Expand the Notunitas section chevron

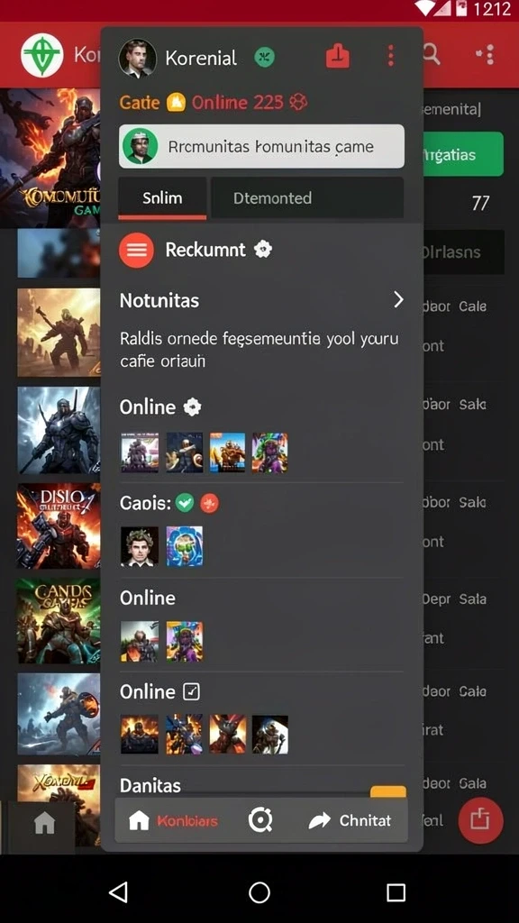(398, 299)
